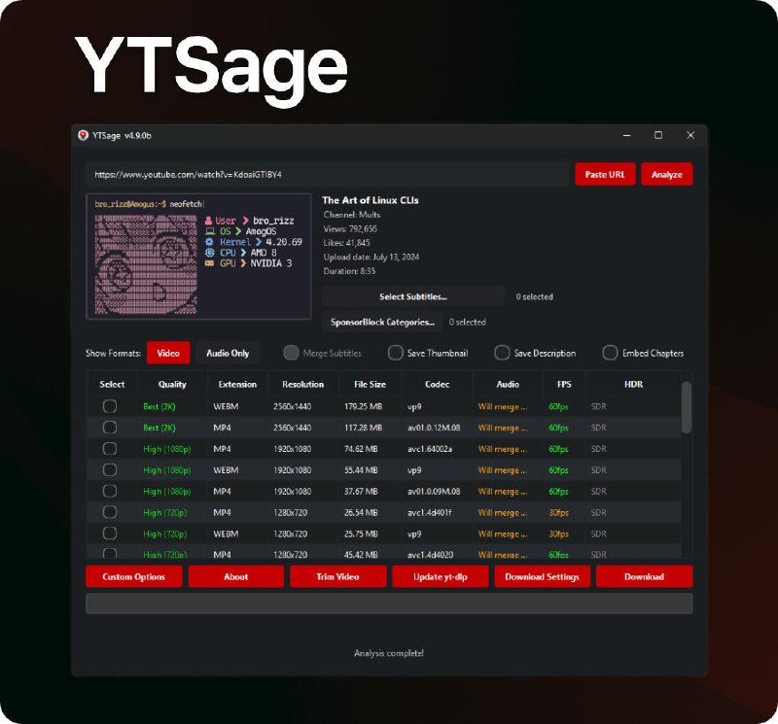Open the Select Subtitles dropdown

coord(413,296)
